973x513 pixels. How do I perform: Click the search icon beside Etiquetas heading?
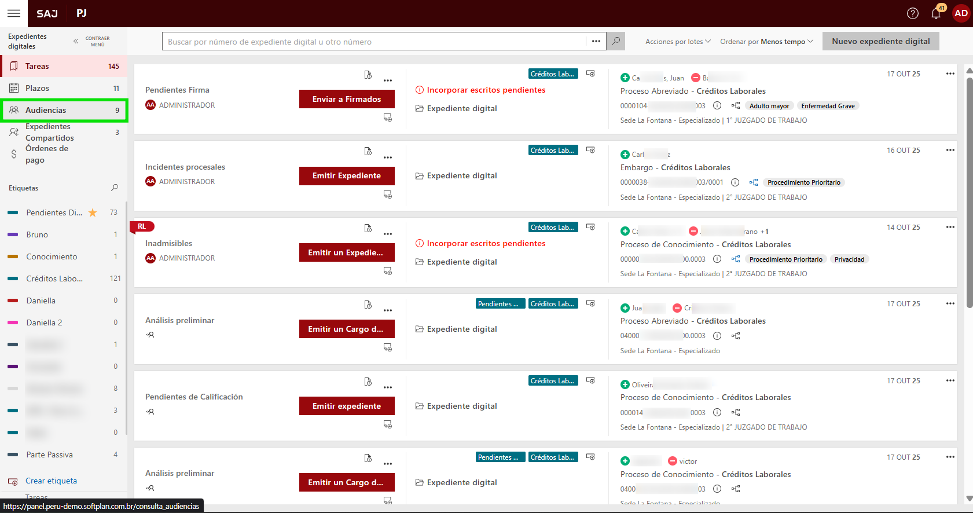[115, 188]
